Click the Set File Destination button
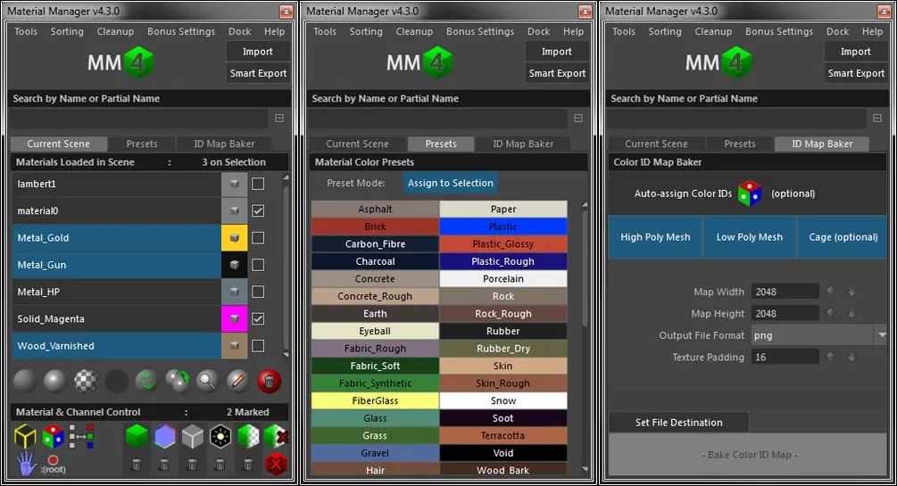Screen dimensions: 897x486 [x=678, y=423]
